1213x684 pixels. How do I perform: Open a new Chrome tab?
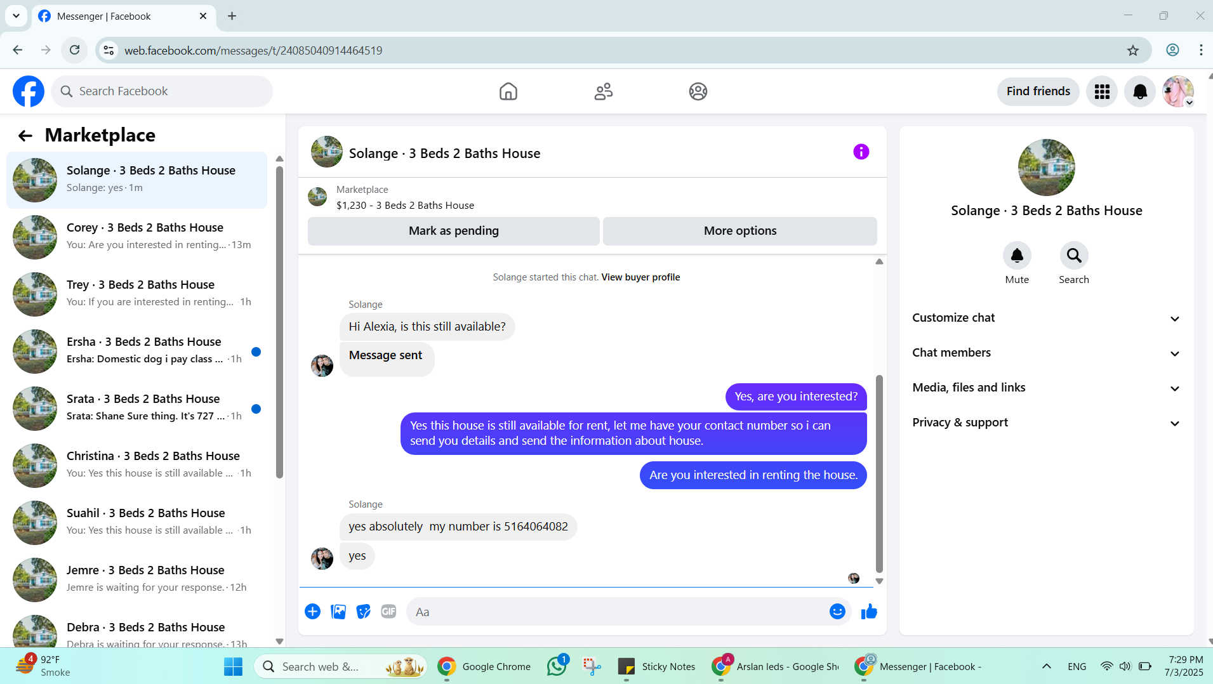point(232,16)
